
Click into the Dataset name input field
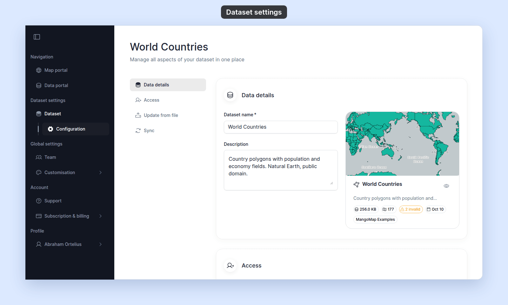tap(281, 127)
